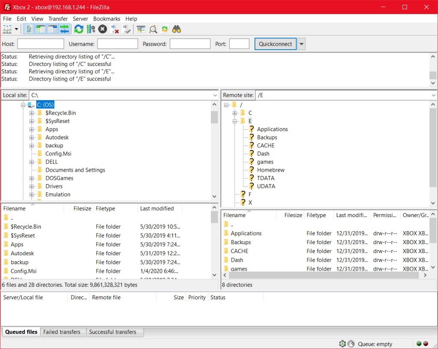Expand the DOSGames local tree folder
Screen dimensions: 438x349
pos(32,179)
